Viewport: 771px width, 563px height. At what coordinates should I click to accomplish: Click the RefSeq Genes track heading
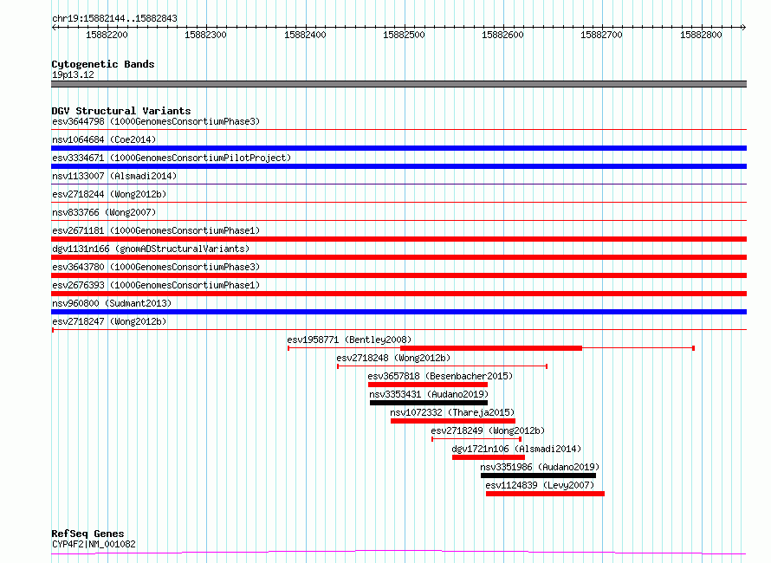coord(87,534)
